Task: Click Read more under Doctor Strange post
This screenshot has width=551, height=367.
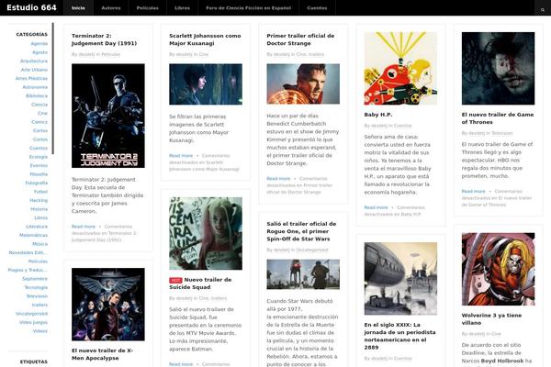Action: 278,178
